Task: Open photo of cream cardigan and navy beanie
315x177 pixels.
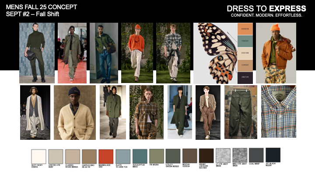Action: [x=75, y=112]
